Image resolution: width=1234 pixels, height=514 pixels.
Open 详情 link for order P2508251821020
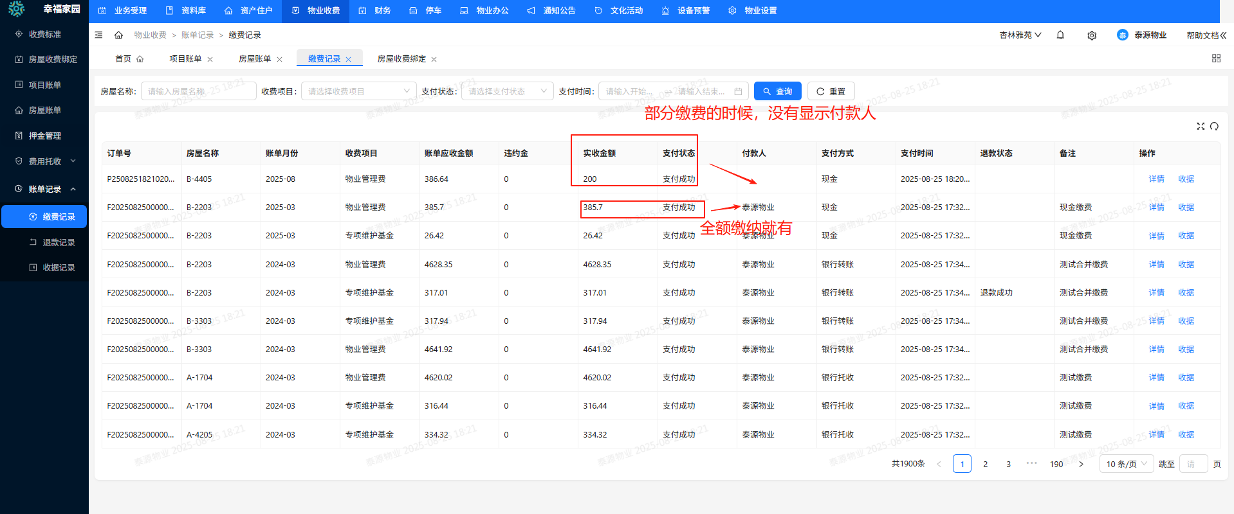1156,179
